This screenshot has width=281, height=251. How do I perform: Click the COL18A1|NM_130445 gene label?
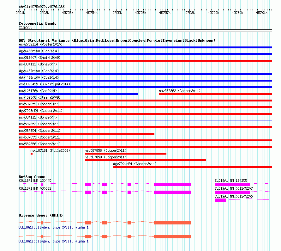pyautogui.click(x=35, y=181)
